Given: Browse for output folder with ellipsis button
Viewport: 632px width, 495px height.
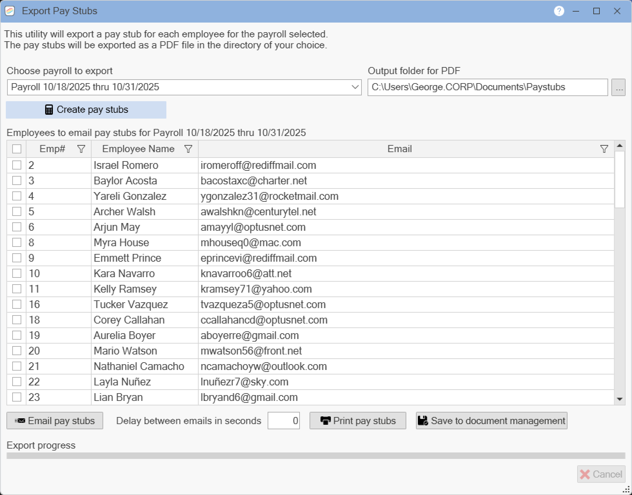Looking at the screenshot, I should [x=618, y=88].
